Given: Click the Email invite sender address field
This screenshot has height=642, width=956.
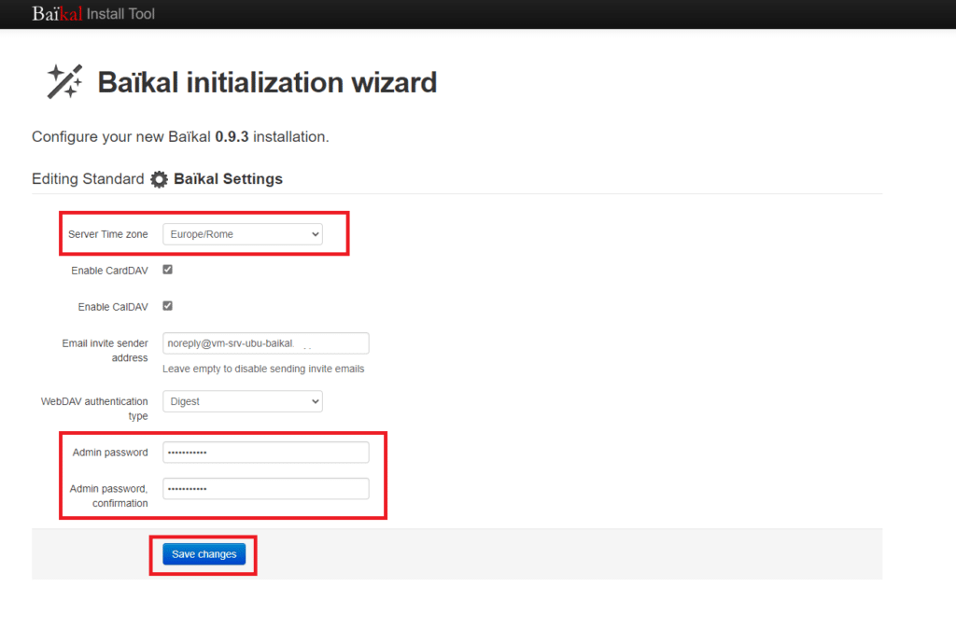Looking at the screenshot, I should coord(265,343).
